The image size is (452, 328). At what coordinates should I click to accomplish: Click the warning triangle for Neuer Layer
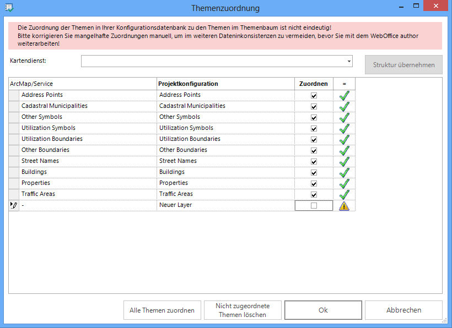tap(344, 206)
